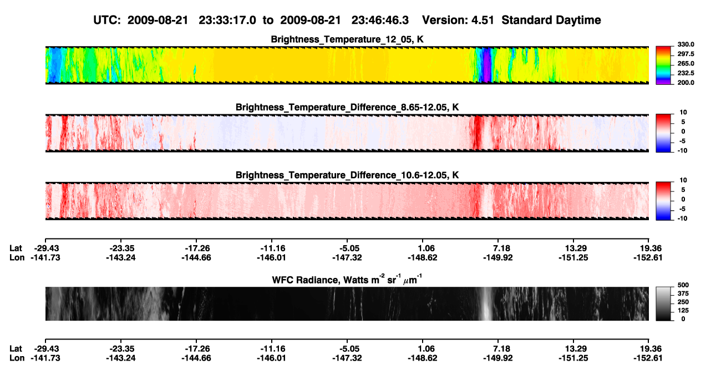Click latitude '13.29' on axis below WFC strip
Viewport: 721px width, 370px height.
point(574,348)
